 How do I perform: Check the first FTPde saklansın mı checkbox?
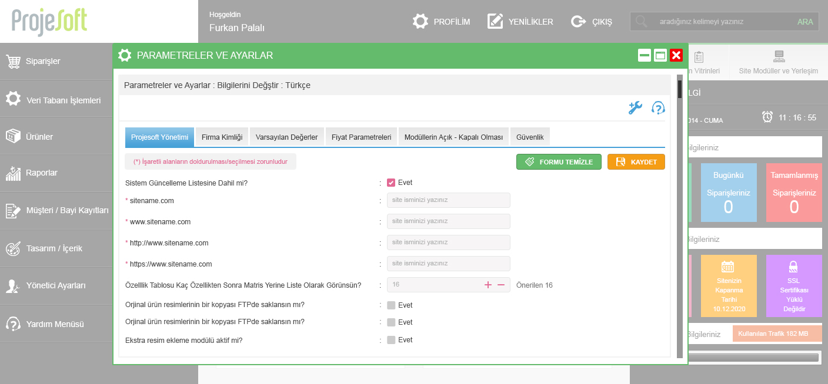[391, 305]
